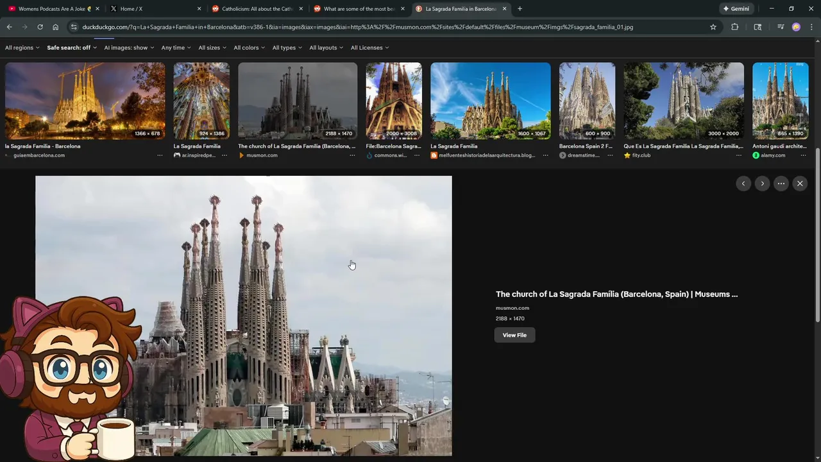This screenshot has width=821, height=462.
Task: Open the browser profile avatar
Action: tap(796, 27)
